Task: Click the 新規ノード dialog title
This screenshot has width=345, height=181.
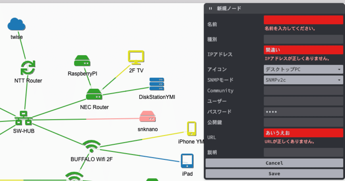Action: point(229,9)
